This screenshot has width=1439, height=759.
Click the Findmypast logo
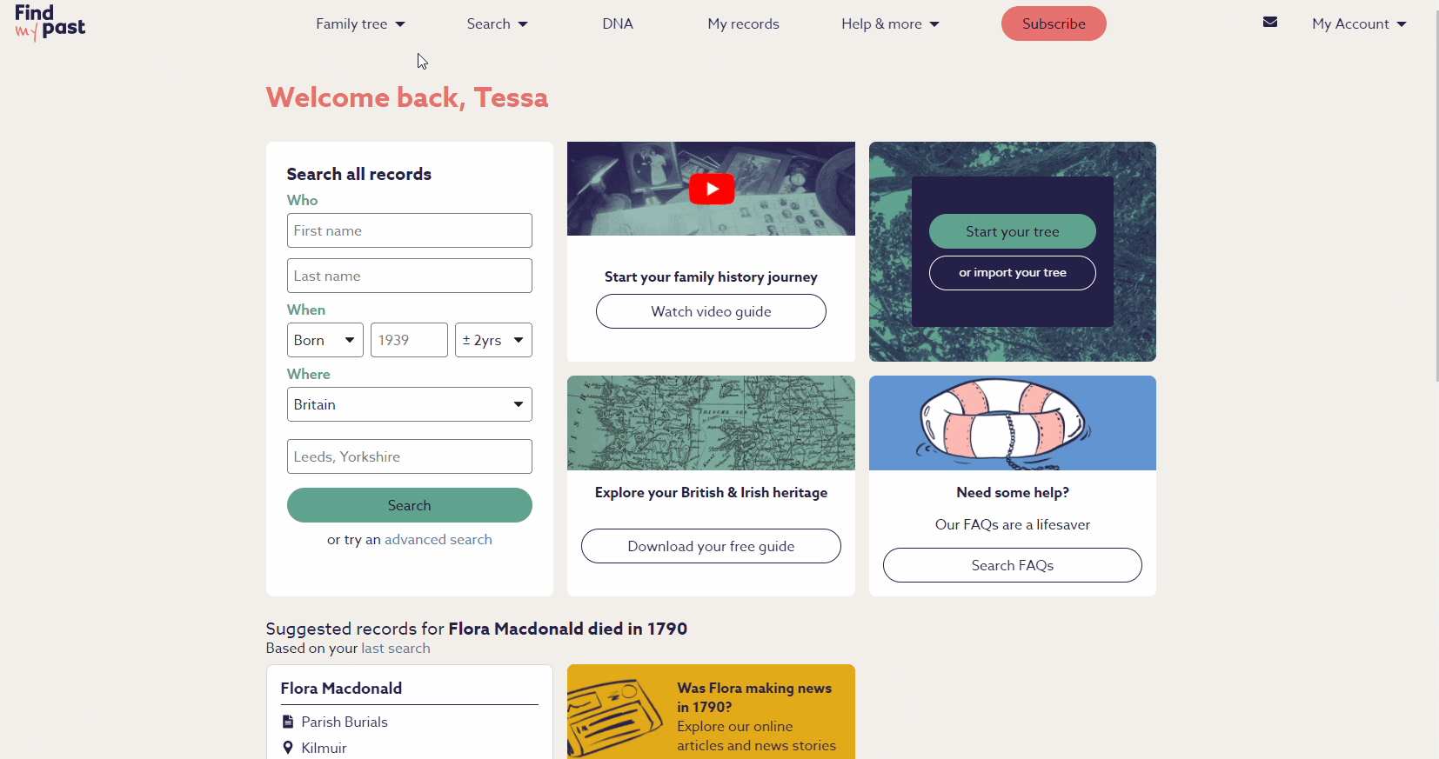[50, 23]
